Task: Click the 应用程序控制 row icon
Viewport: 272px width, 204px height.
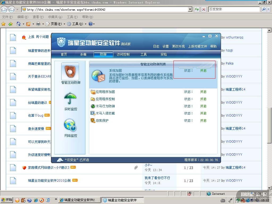Action: pyautogui.click(x=93, y=99)
